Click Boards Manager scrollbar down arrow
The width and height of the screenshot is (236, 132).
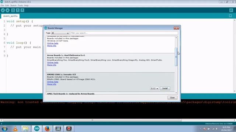[x=176, y=93]
